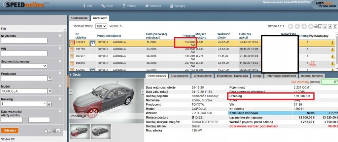Image resolution: width=338 pixels, height=142 pixels.
Task: Go to the first page using pagination arrow
Action: tap(290, 26)
